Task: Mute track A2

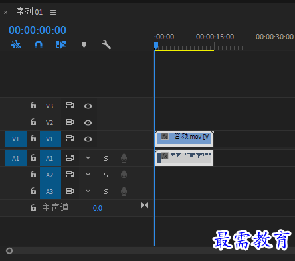Action: click(x=88, y=175)
